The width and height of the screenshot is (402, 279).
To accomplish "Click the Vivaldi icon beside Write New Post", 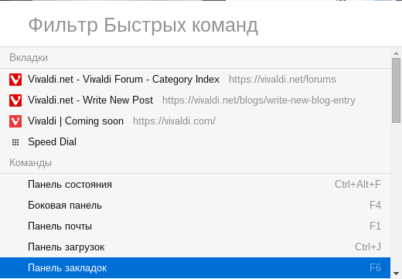I will [15, 100].
